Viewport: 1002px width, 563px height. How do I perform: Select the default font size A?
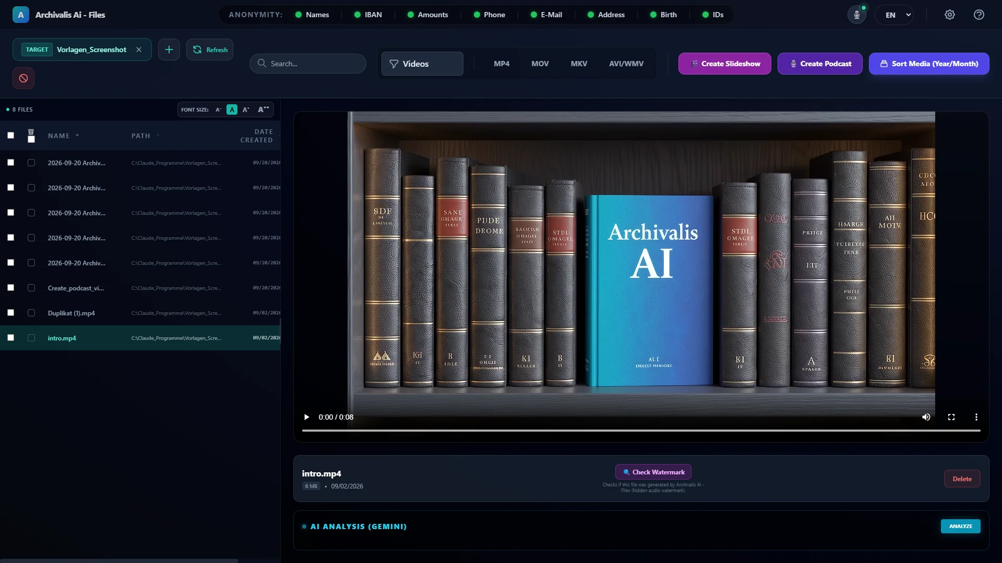pos(232,109)
